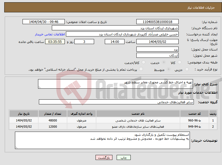Click the announcement date and time field
This screenshot has height=165, width=222.
pos(44,22)
